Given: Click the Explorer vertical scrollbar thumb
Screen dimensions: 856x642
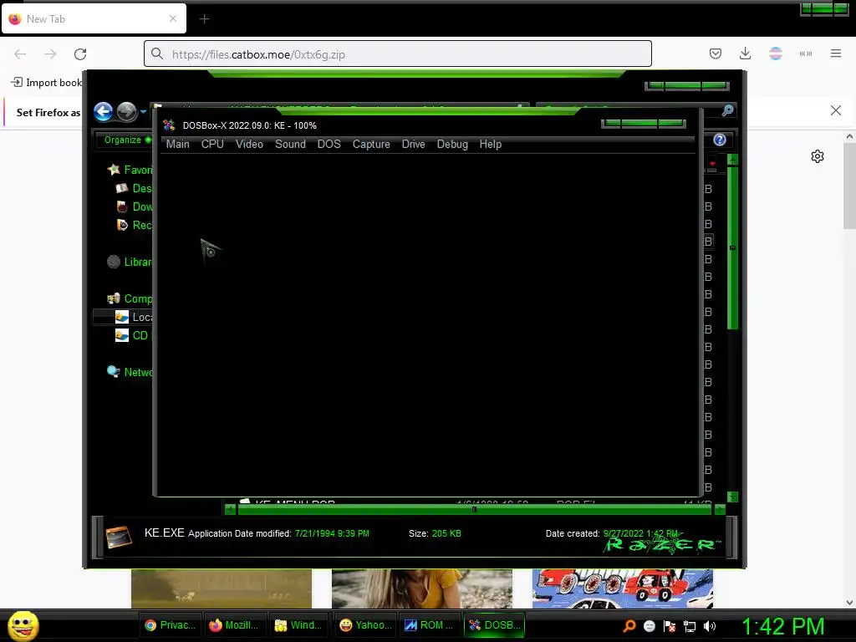Looking at the screenshot, I should (732, 247).
